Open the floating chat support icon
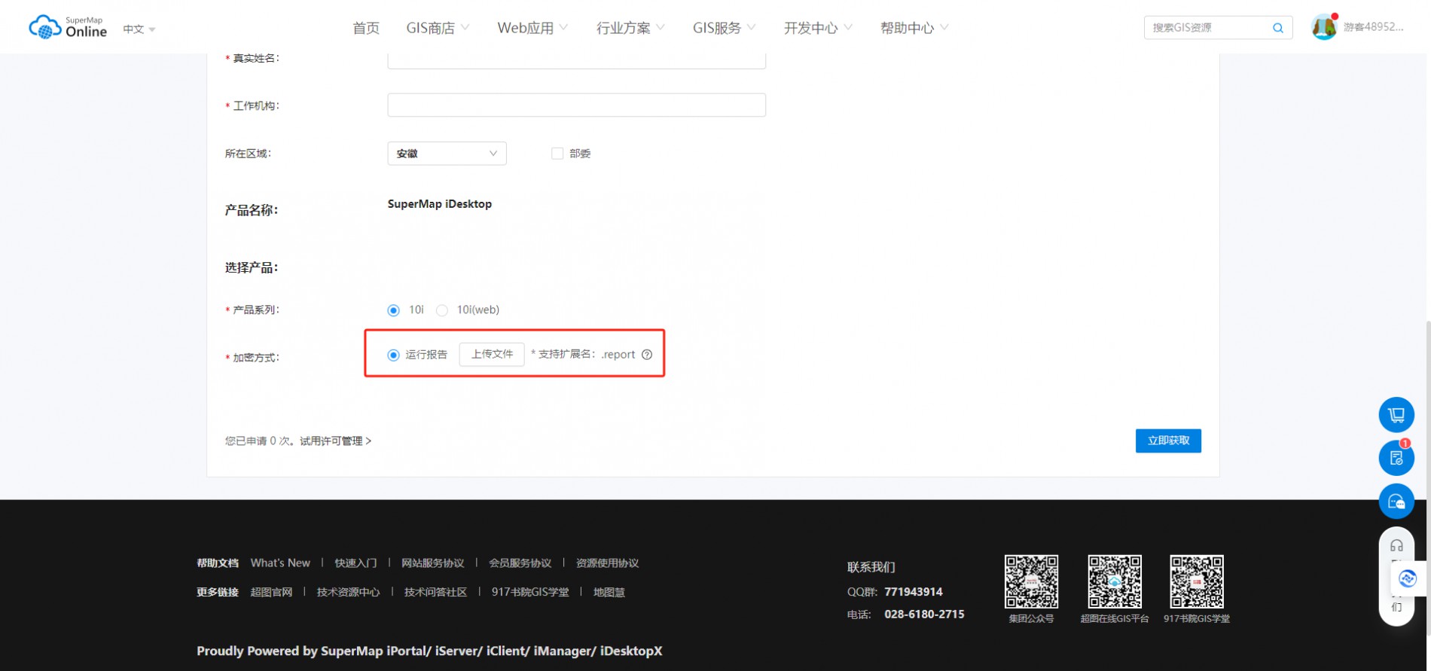Image resolution: width=1431 pixels, height=671 pixels. coord(1396,502)
